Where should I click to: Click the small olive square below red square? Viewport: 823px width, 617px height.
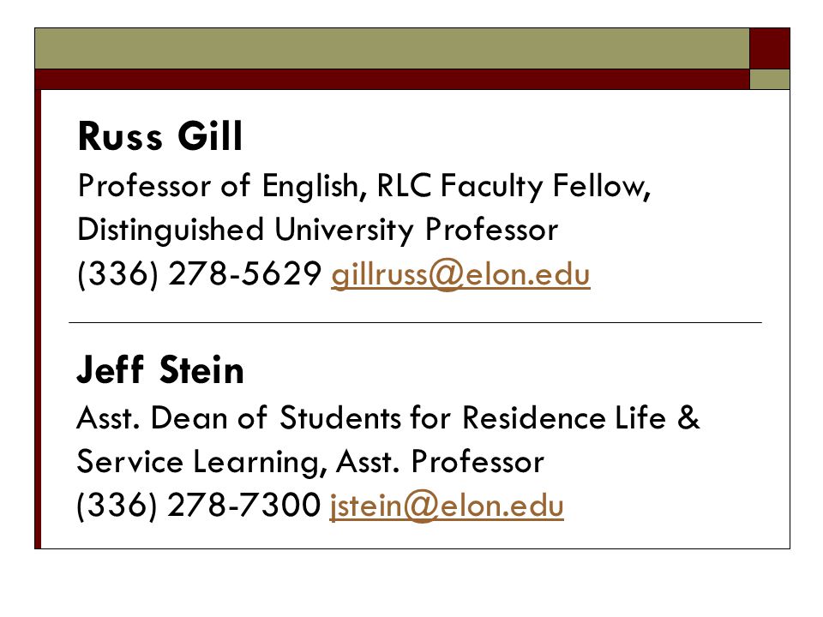tap(770, 79)
